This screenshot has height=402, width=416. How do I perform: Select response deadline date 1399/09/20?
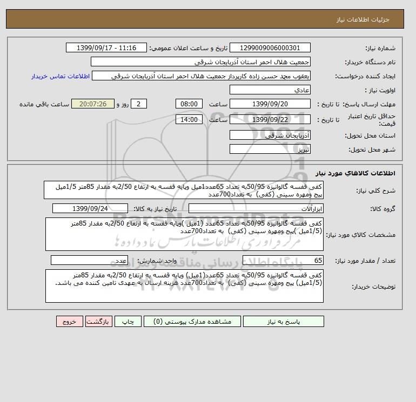pos(270,104)
